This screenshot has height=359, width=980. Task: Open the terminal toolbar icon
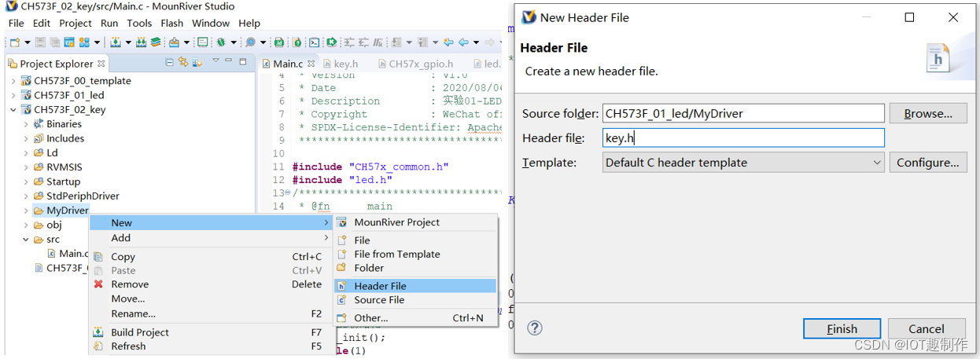pos(313,42)
